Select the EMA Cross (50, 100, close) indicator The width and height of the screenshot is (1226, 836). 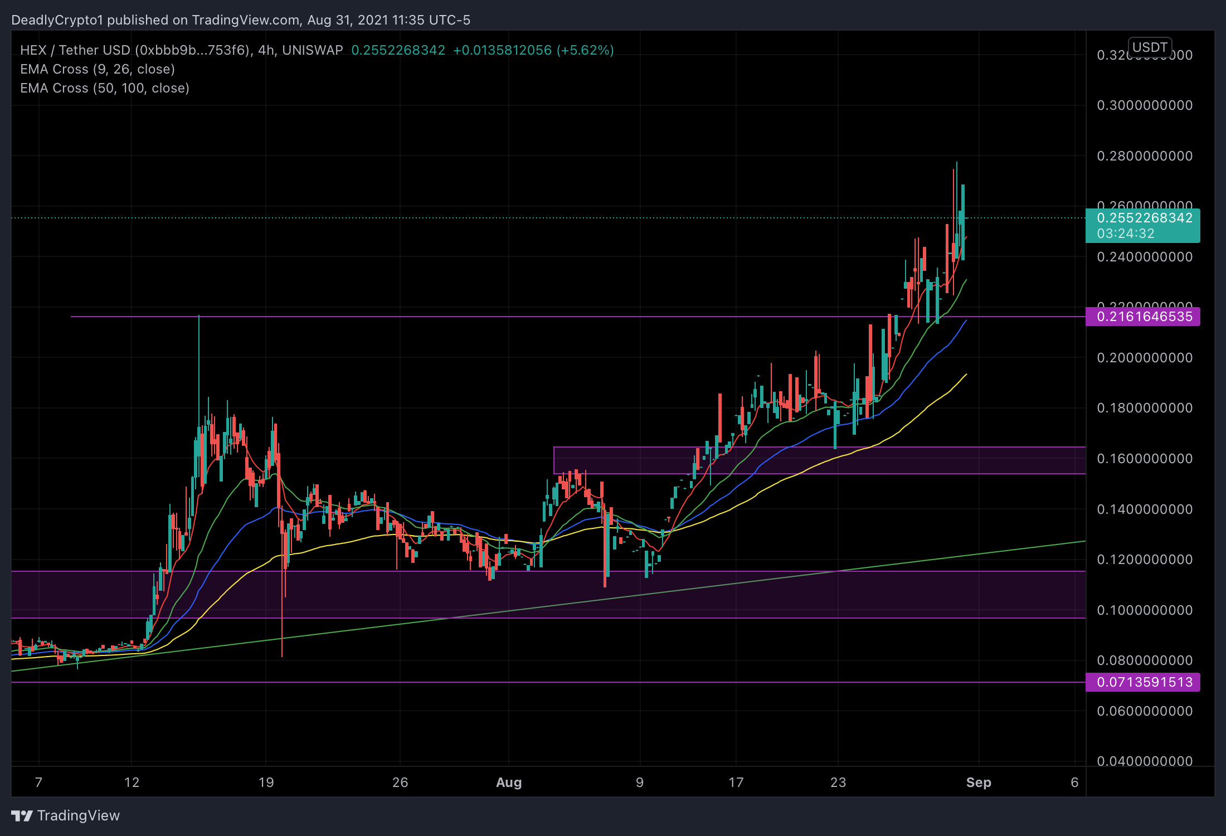click(x=105, y=88)
